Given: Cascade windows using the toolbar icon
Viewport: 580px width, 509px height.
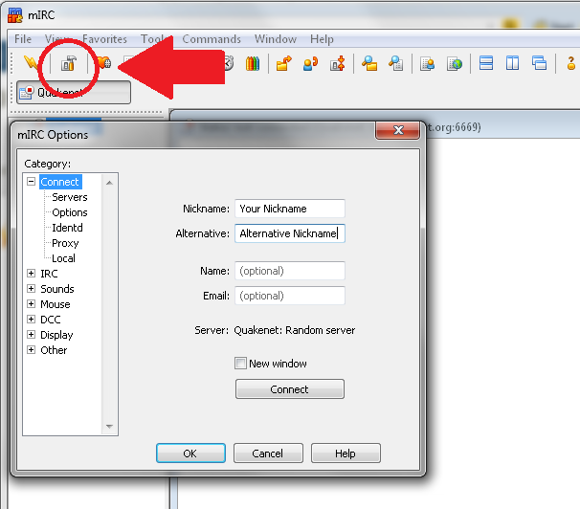Looking at the screenshot, I should click(x=540, y=64).
